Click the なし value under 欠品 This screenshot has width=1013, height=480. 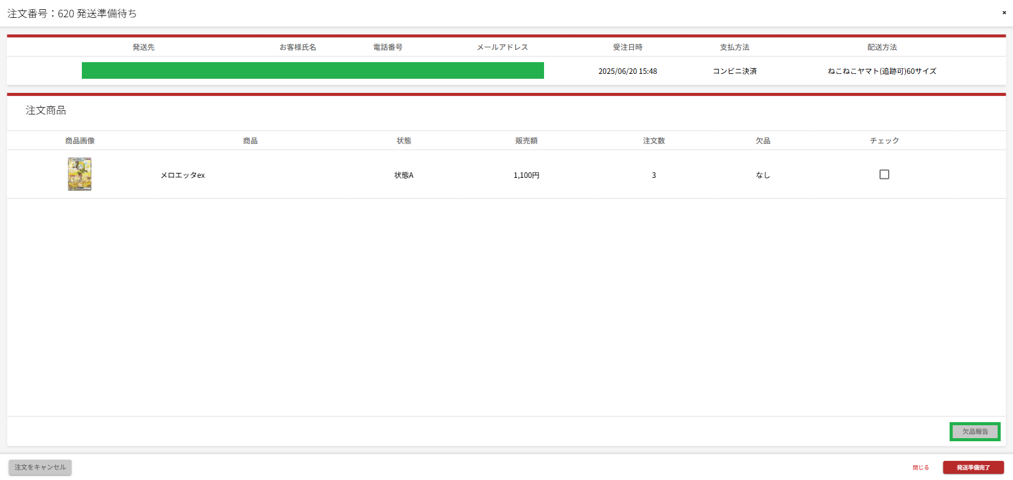[x=763, y=175]
